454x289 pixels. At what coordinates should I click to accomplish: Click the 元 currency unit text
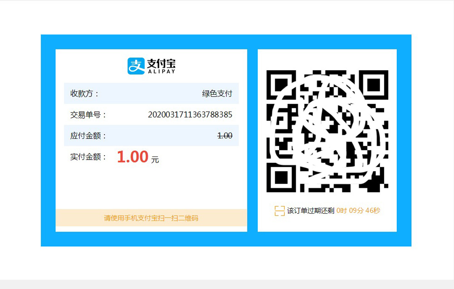[155, 160]
